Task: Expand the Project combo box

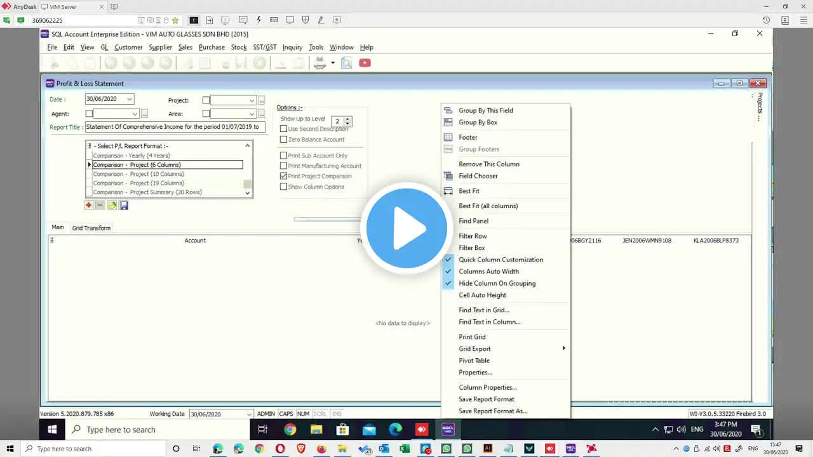Action: click(252, 100)
